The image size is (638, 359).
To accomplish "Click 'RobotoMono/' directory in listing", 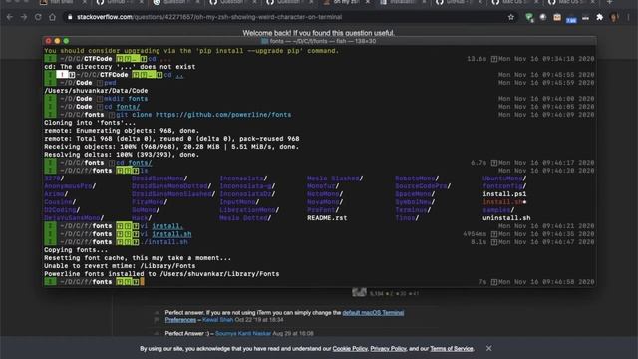I will coord(417,179).
